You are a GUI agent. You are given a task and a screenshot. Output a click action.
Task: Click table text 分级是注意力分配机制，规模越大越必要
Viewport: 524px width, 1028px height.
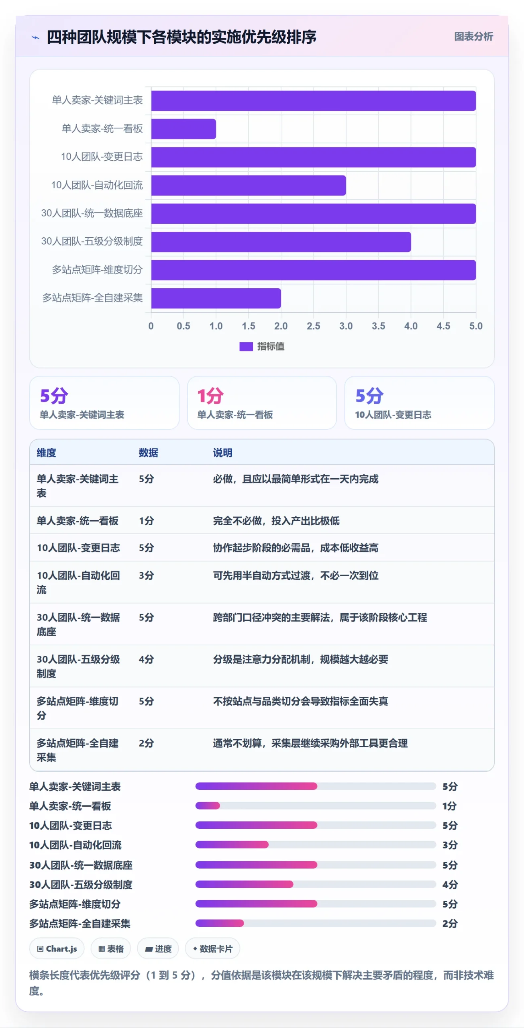301,659
